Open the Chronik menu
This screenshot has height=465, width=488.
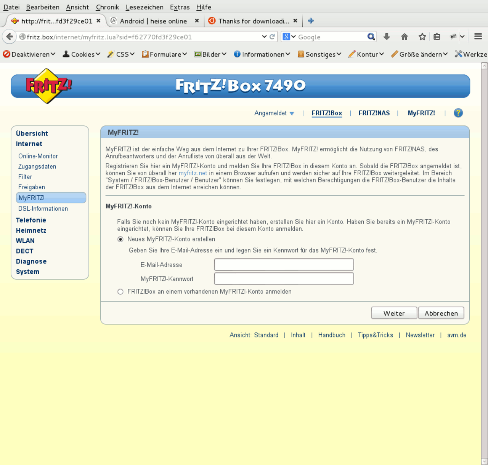pyautogui.click(x=108, y=7)
